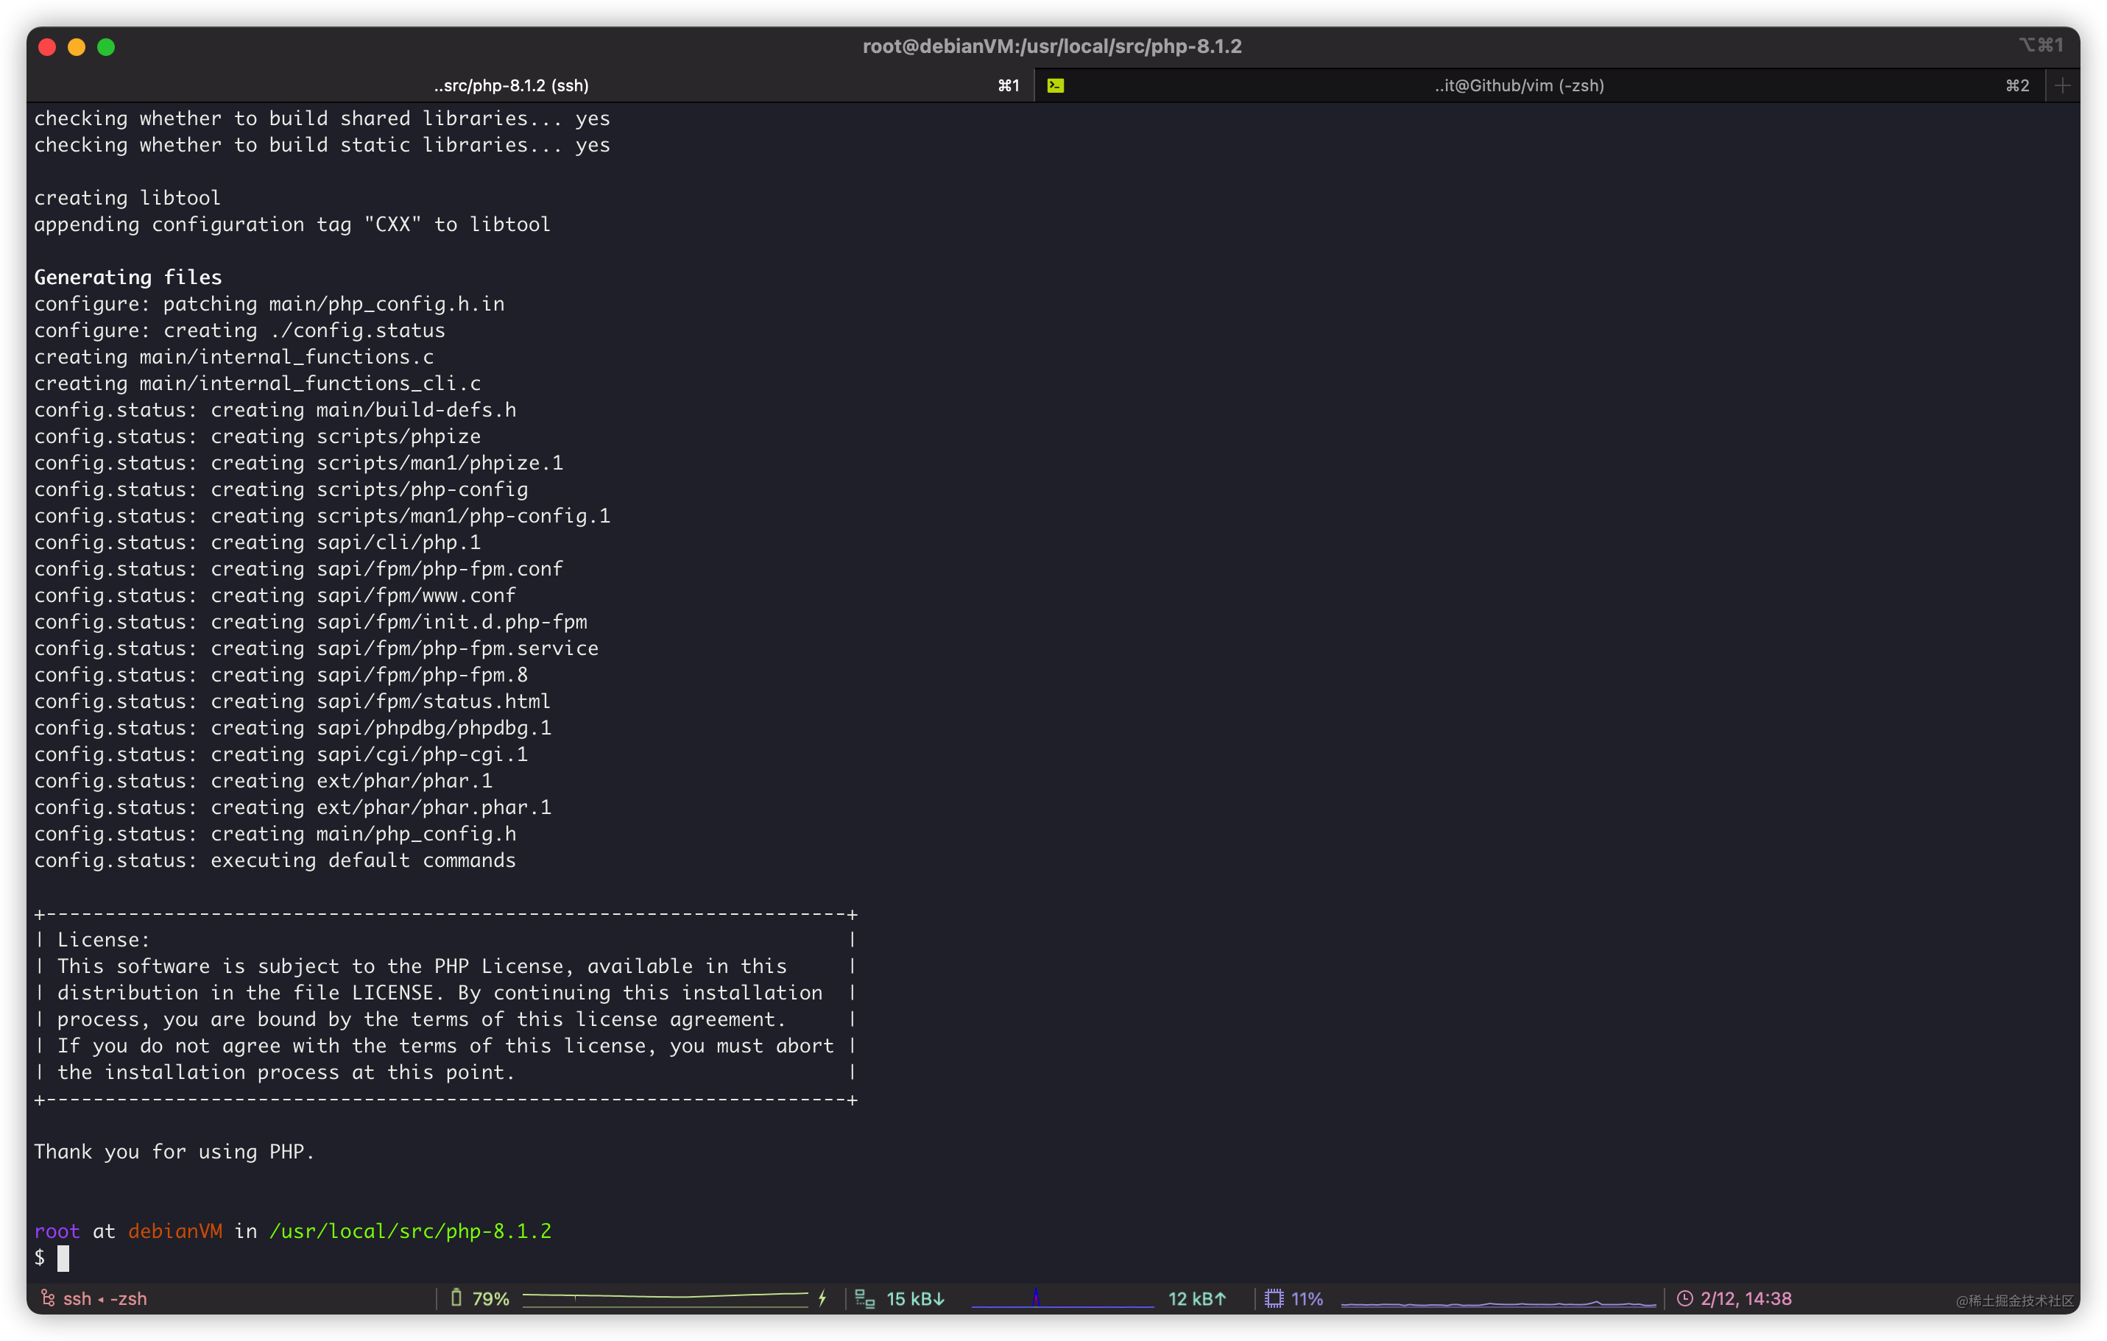Open a new tab with plus button
The width and height of the screenshot is (2107, 1341).
(x=2062, y=85)
